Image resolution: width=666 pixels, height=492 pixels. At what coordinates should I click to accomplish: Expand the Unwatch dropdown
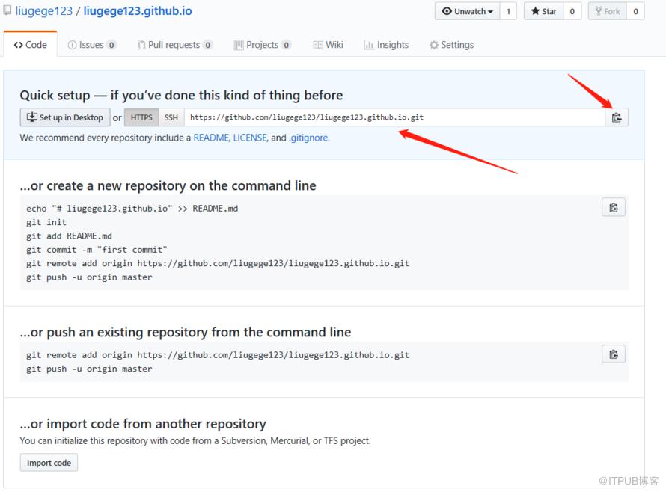[467, 11]
